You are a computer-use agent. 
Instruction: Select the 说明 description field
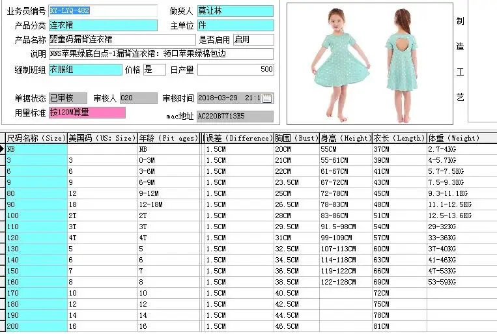[x=161, y=54]
